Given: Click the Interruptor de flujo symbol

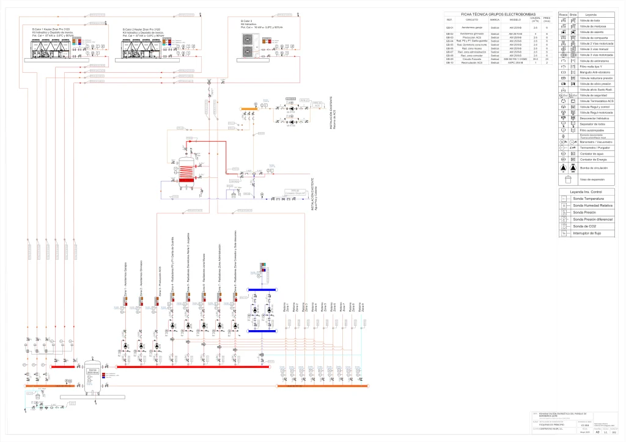Looking at the screenshot, I should click(x=564, y=233).
